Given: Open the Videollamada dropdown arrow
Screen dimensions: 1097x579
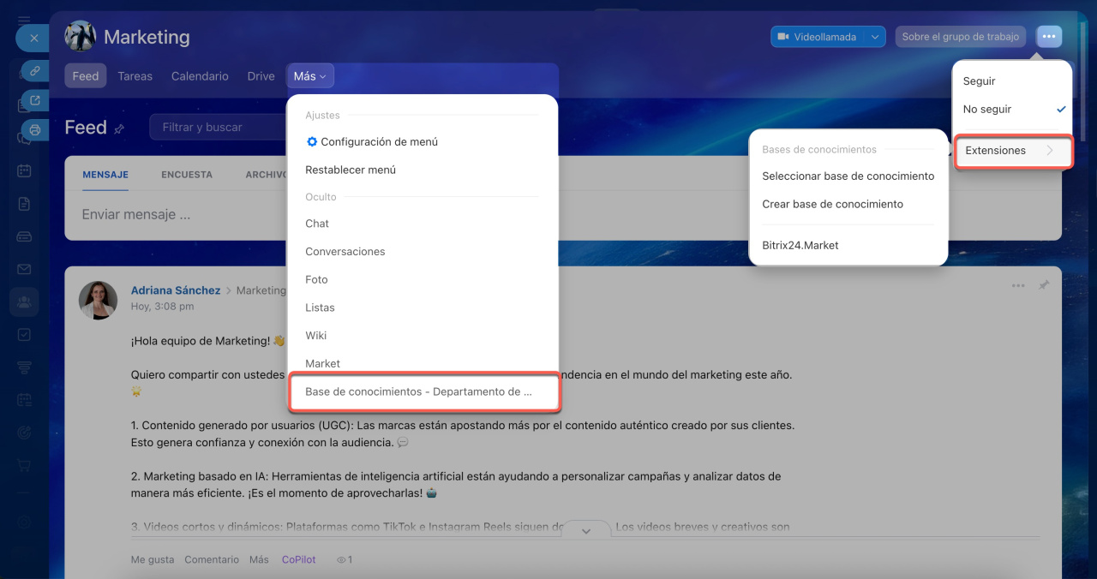Looking at the screenshot, I should [874, 37].
